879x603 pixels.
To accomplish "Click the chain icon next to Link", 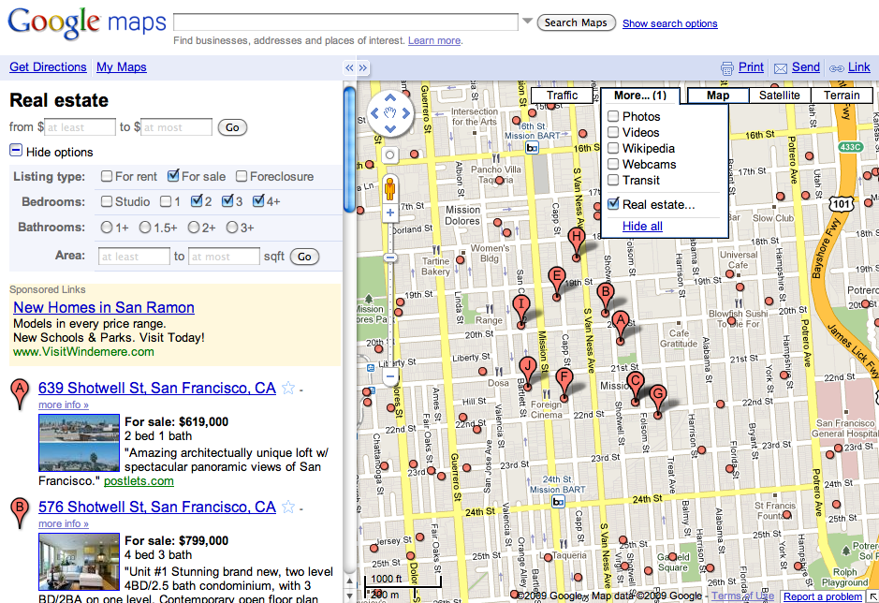I will pyautogui.click(x=836, y=68).
